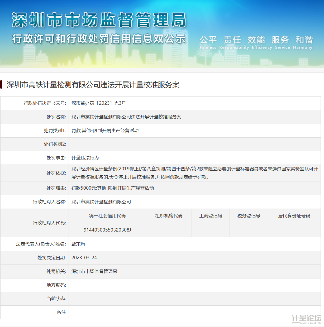Click the 深圳市市场监督管理局 banner title
Screen dimensions: 324x327
click(x=99, y=20)
